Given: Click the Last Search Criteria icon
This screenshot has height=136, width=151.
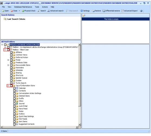Looking at the screenshot, I should pos(5,19).
